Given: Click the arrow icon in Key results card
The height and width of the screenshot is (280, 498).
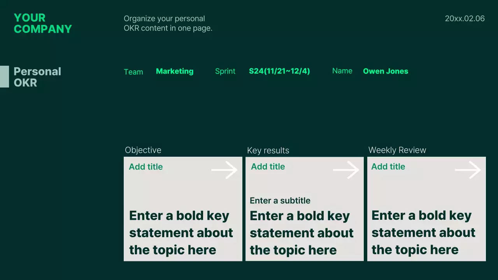Looking at the screenshot, I should point(346,170).
